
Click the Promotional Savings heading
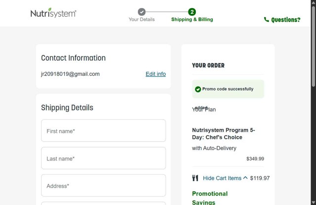coord(210,198)
